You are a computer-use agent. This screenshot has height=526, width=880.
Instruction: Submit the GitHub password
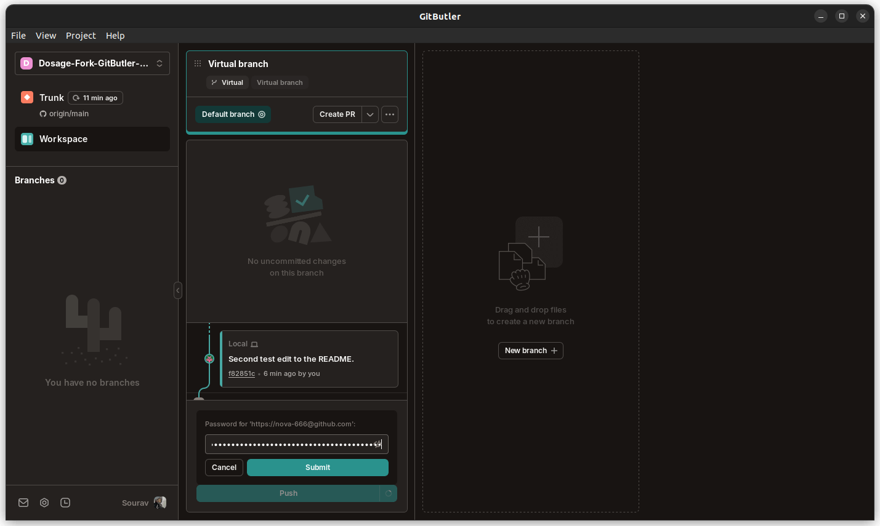coord(317,467)
